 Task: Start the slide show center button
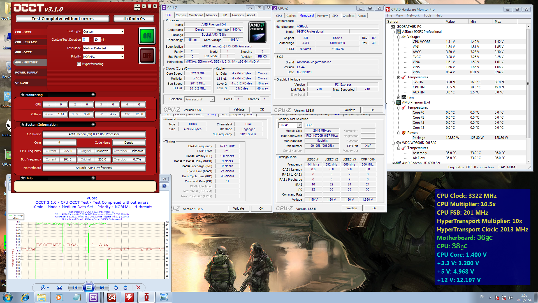coord(89,288)
